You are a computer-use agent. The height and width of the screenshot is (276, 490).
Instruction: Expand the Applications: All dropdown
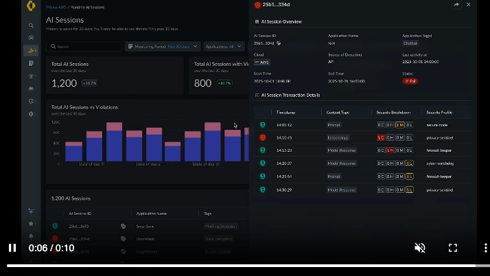pos(224,46)
